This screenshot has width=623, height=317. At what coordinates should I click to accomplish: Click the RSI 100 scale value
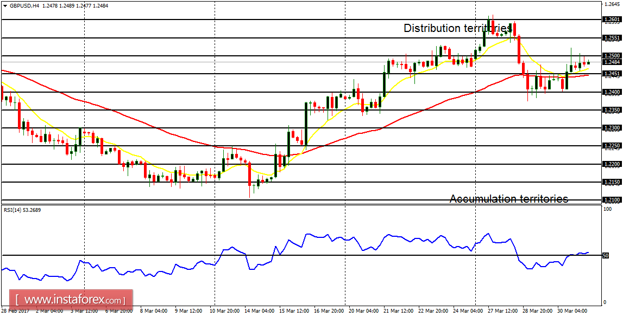point(607,209)
